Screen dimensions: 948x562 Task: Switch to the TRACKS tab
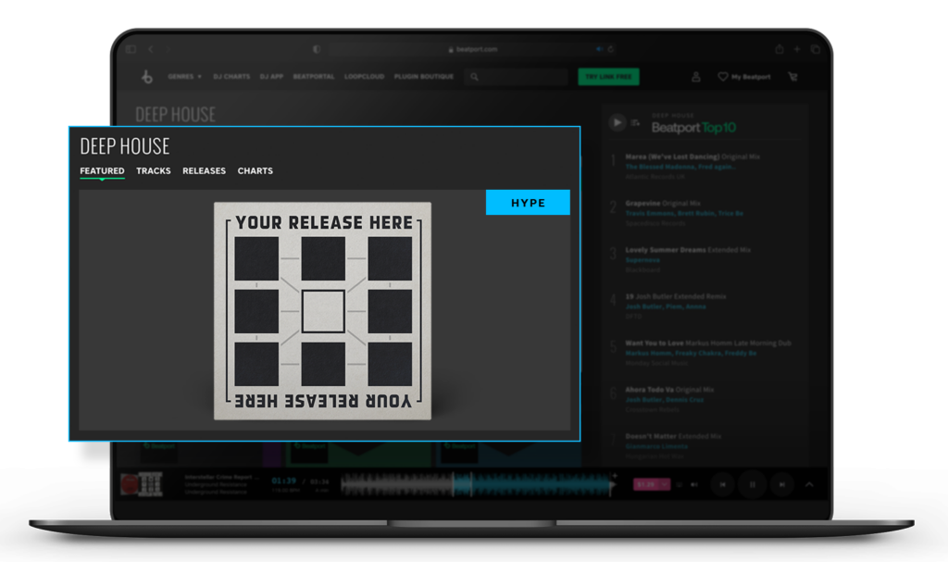pos(153,170)
